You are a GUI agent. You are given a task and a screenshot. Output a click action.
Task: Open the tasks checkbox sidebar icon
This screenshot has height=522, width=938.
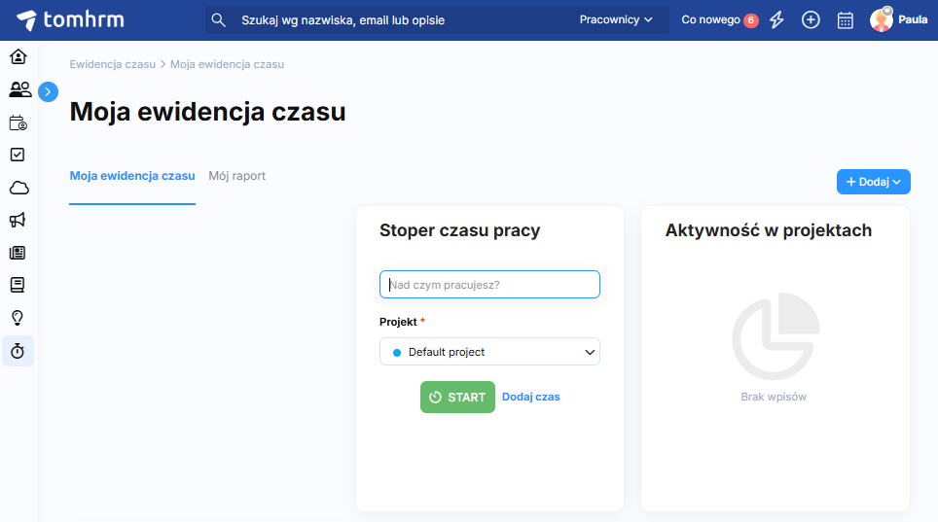pyautogui.click(x=18, y=155)
